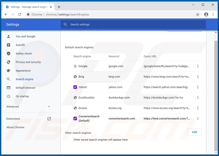Viewport: 219px width, 156px height.
Task: Click the gear icon on the Settings tab
Action: (7, 7)
